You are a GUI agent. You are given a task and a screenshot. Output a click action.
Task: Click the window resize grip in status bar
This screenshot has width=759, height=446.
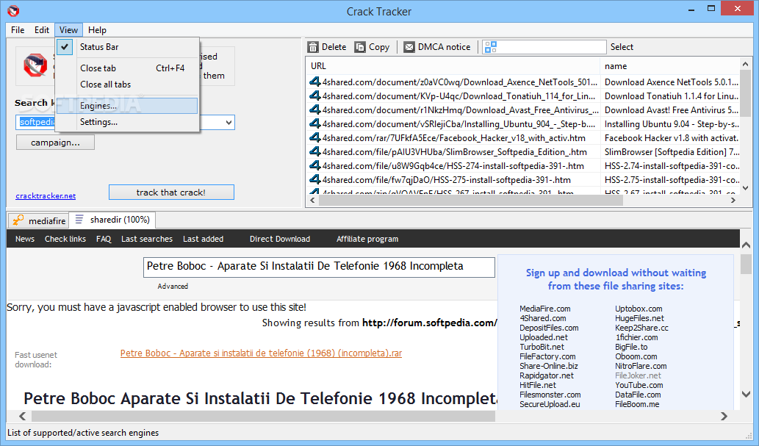pyautogui.click(x=749, y=434)
